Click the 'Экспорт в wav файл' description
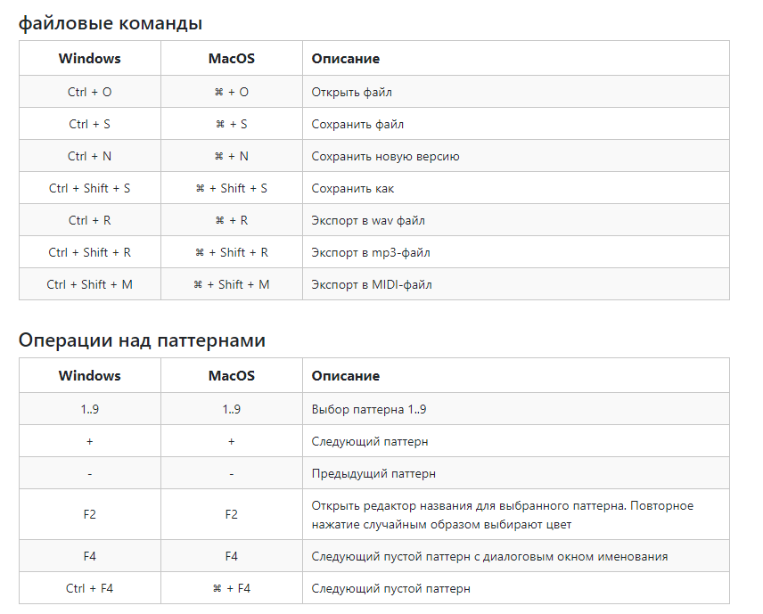The width and height of the screenshot is (763, 614). click(368, 221)
